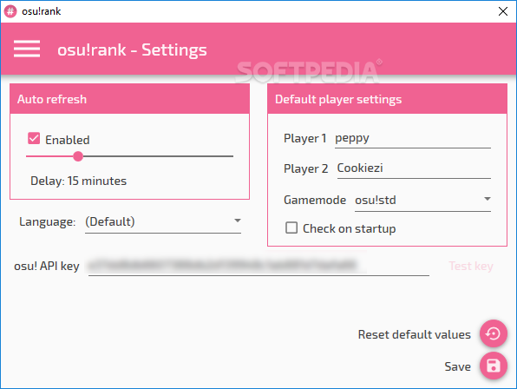Click the osu!rank app icon in title bar

click(10, 11)
